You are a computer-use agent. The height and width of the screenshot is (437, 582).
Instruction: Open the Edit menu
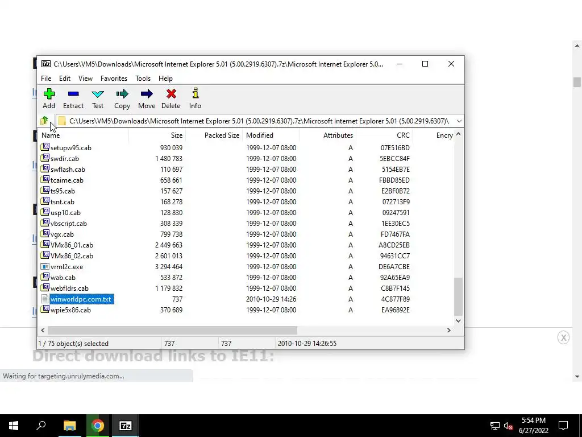coord(65,79)
